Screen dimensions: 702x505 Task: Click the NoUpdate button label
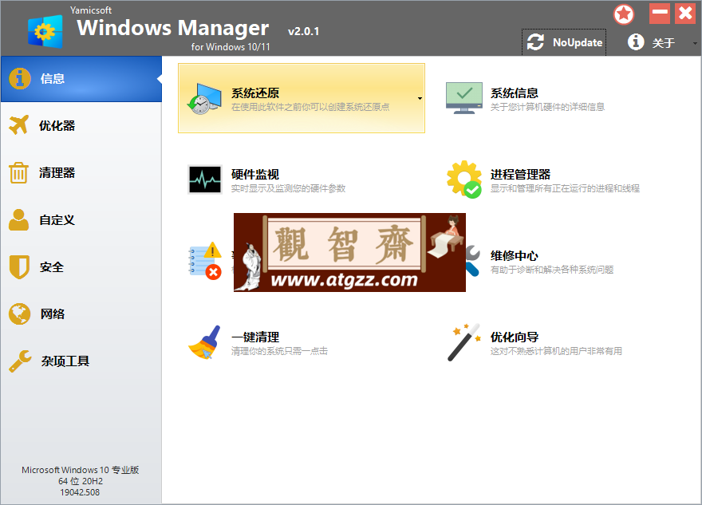coord(578,42)
